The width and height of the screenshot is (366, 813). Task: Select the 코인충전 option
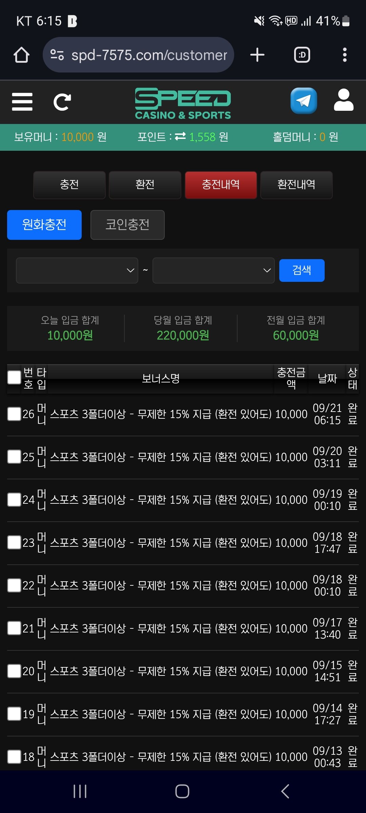point(127,225)
